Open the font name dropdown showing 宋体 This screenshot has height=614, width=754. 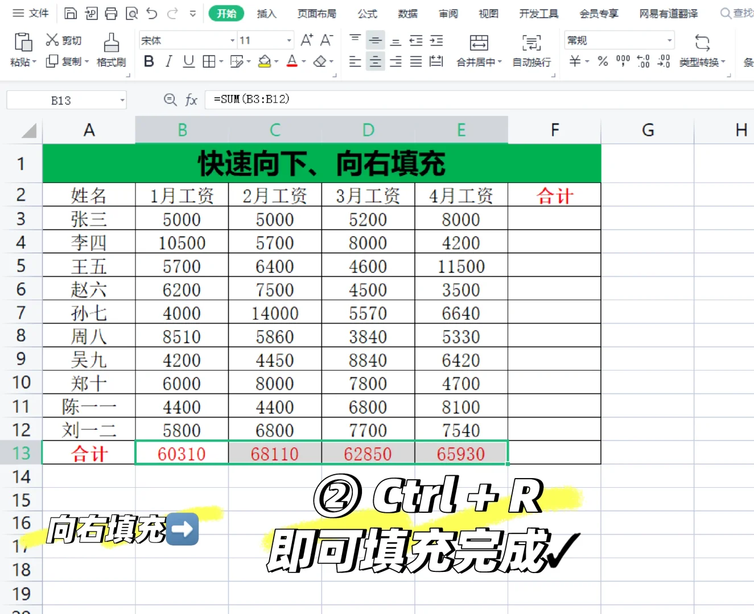click(187, 40)
